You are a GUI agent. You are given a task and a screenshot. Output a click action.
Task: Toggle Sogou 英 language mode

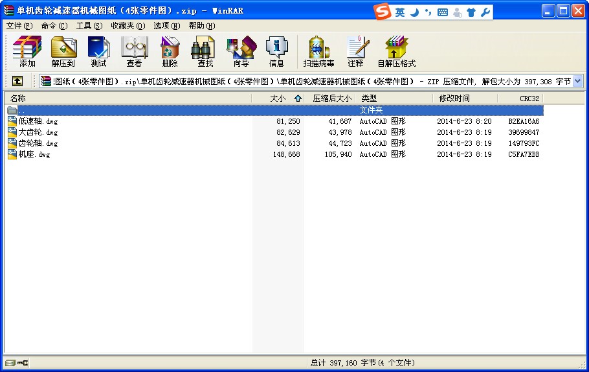point(400,12)
